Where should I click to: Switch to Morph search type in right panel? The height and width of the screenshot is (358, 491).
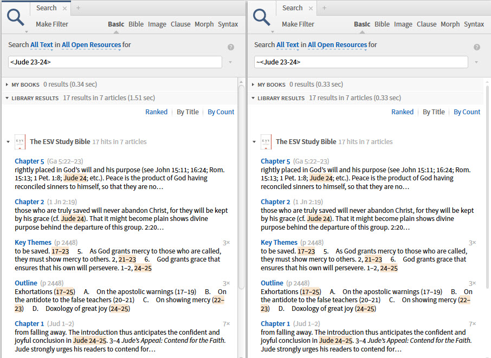450,24
